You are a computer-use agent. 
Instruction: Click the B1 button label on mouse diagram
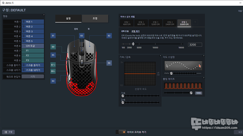pos(53,36)
